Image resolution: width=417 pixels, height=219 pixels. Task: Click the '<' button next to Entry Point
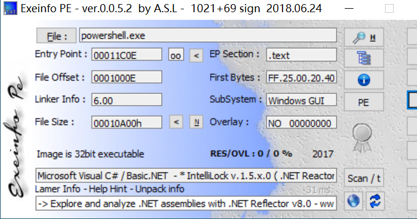click(196, 55)
